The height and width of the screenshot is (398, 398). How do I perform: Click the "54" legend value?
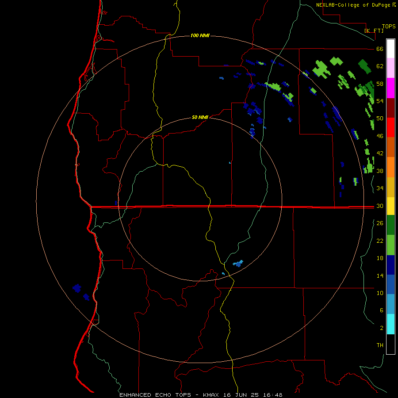tap(380, 101)
